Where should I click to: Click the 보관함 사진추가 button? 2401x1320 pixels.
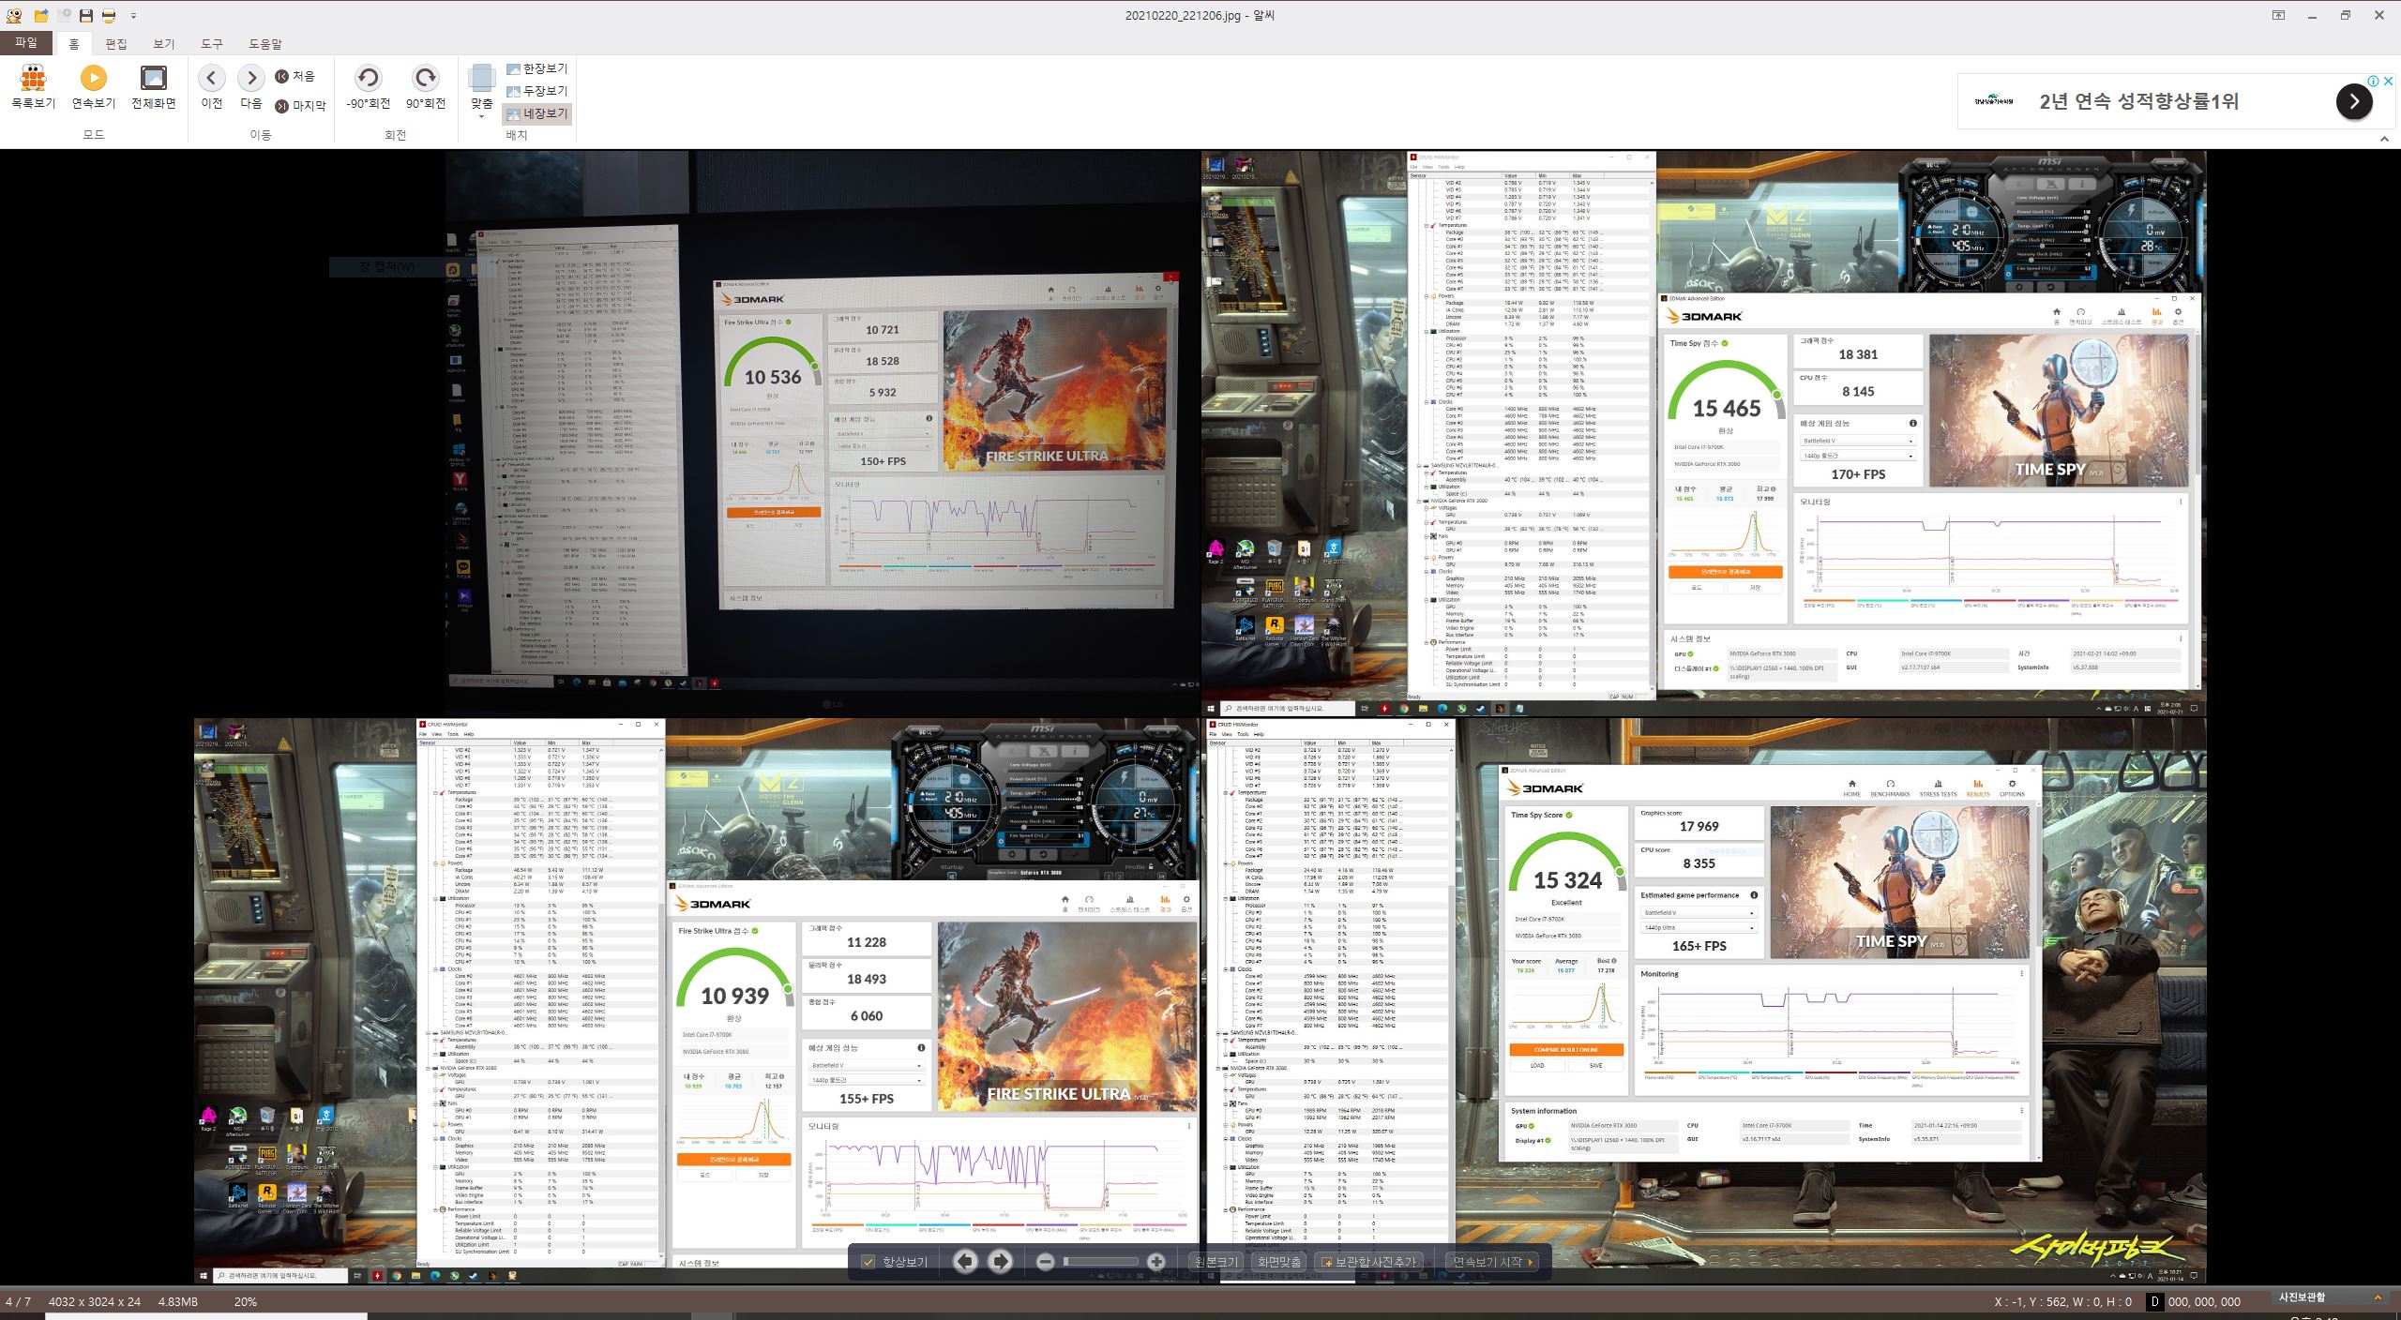click(1370, 1262)
